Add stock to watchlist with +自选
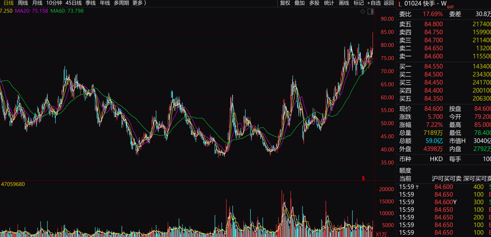This screenshot has width=491, height=237. click(x=374, y=3)
